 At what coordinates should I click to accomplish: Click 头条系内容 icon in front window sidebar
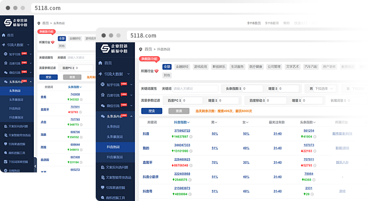pyautogui.click(x=103, y=116)
